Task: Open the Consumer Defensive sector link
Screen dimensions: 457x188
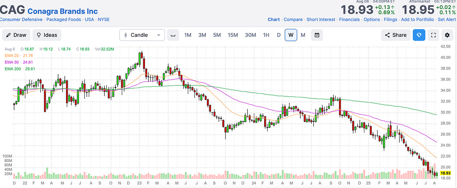Action: pyautogui.click(x=21, y=19)
